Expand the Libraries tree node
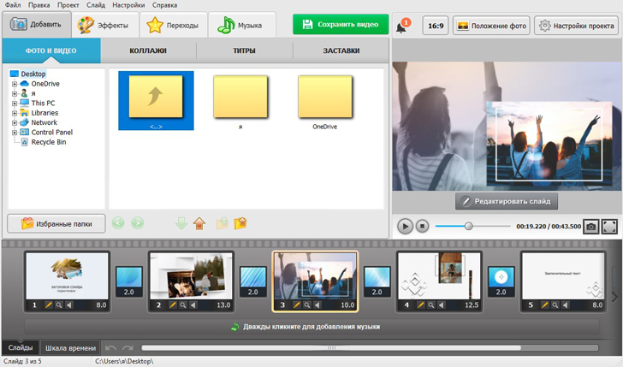The image size is (623, 367). (15, 113)
